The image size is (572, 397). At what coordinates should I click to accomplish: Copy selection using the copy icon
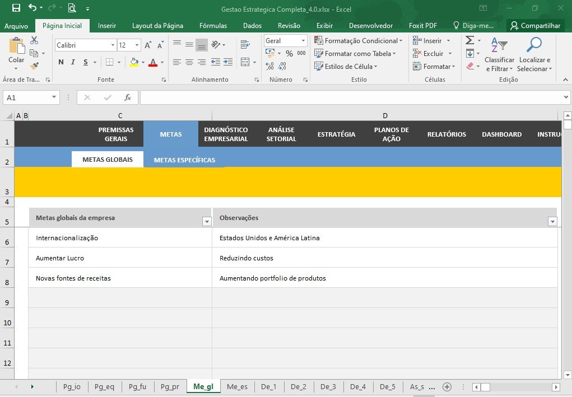(x=34, y=53)
